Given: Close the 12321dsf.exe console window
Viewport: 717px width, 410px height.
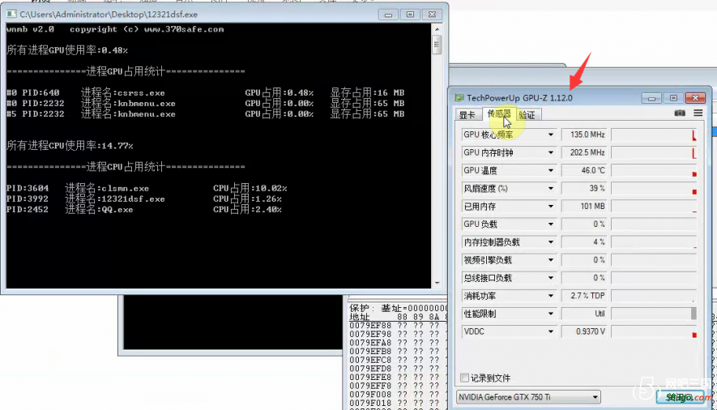Looking at the screenshot, I should click(432, 15).
